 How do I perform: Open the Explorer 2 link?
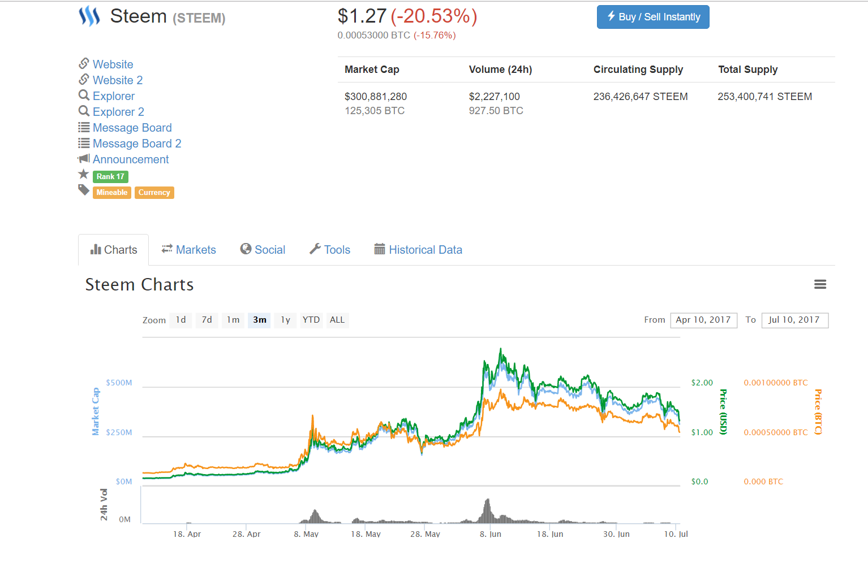point(118,112)
